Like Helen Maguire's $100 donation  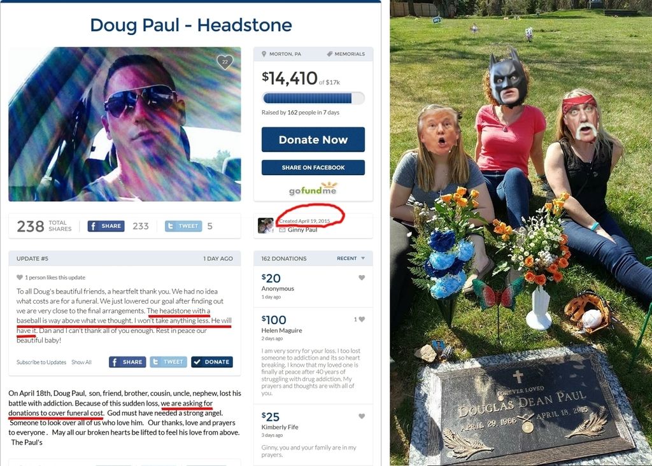(362, 319)
